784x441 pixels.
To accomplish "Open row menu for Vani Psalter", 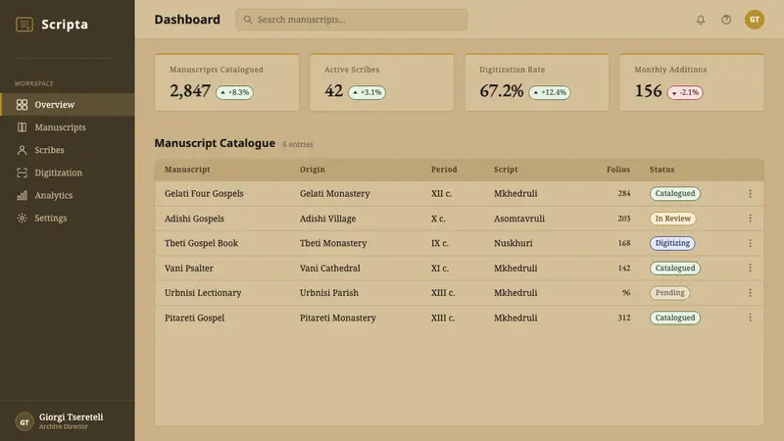I will pyautogui.click(x=750, y=268).
